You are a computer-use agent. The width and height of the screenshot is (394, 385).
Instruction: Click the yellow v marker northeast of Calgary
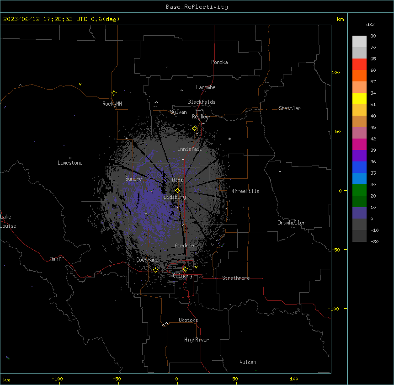coord(196,267)
